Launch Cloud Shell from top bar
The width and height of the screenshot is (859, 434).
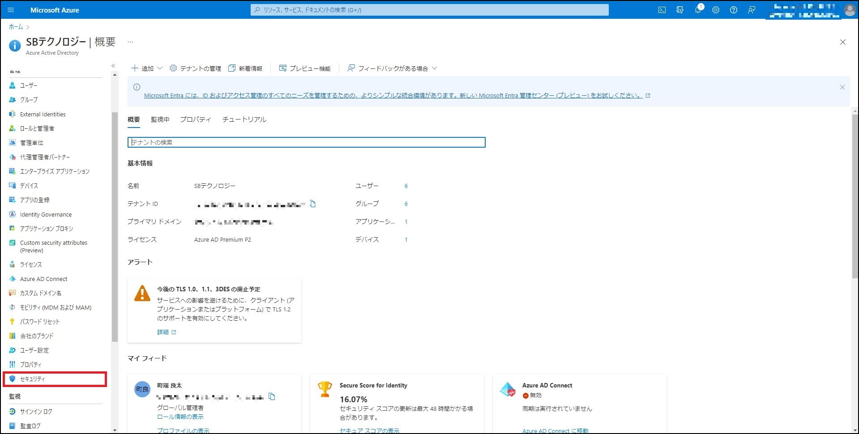[662, 10]
